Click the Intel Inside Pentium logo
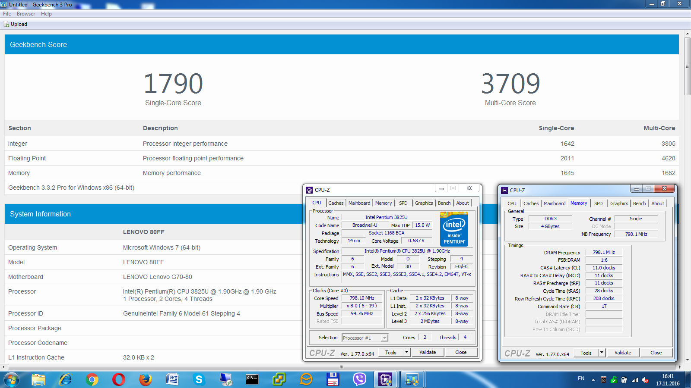The image size is (691, 388). coord(454,229)
